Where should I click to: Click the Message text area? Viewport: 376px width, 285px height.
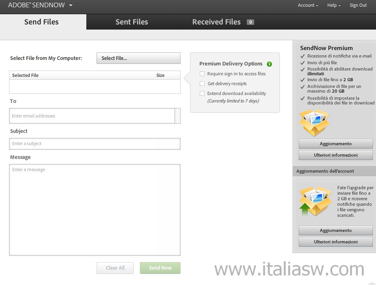95,210
